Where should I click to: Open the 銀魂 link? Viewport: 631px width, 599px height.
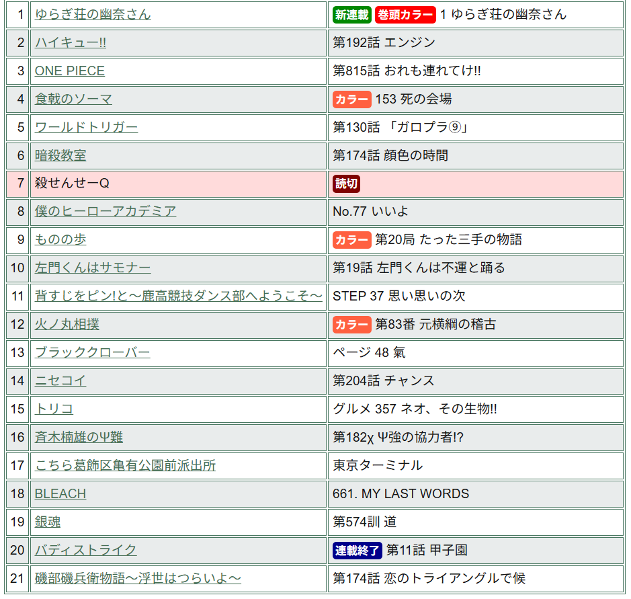(48, 522)
